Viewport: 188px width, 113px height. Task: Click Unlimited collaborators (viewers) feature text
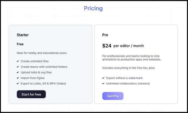128,84
